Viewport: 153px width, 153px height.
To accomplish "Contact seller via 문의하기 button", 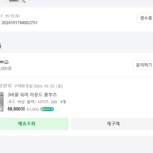I will tap(143, 65).
